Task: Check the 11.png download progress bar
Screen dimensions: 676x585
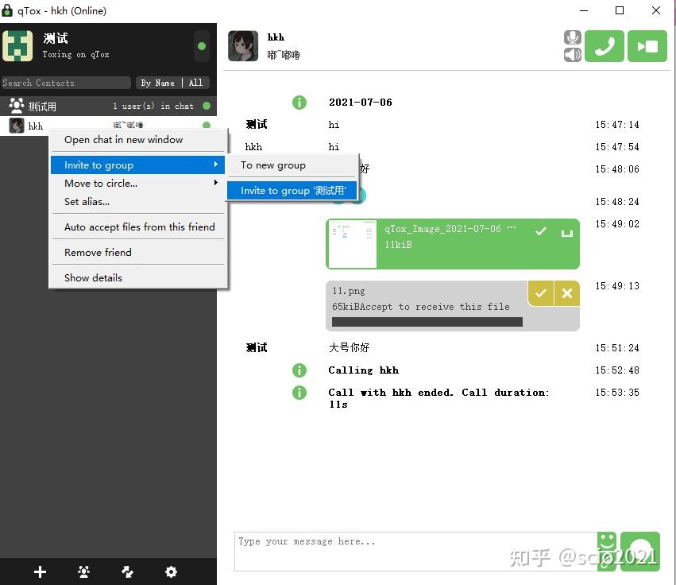Action: tap(427, 321)
